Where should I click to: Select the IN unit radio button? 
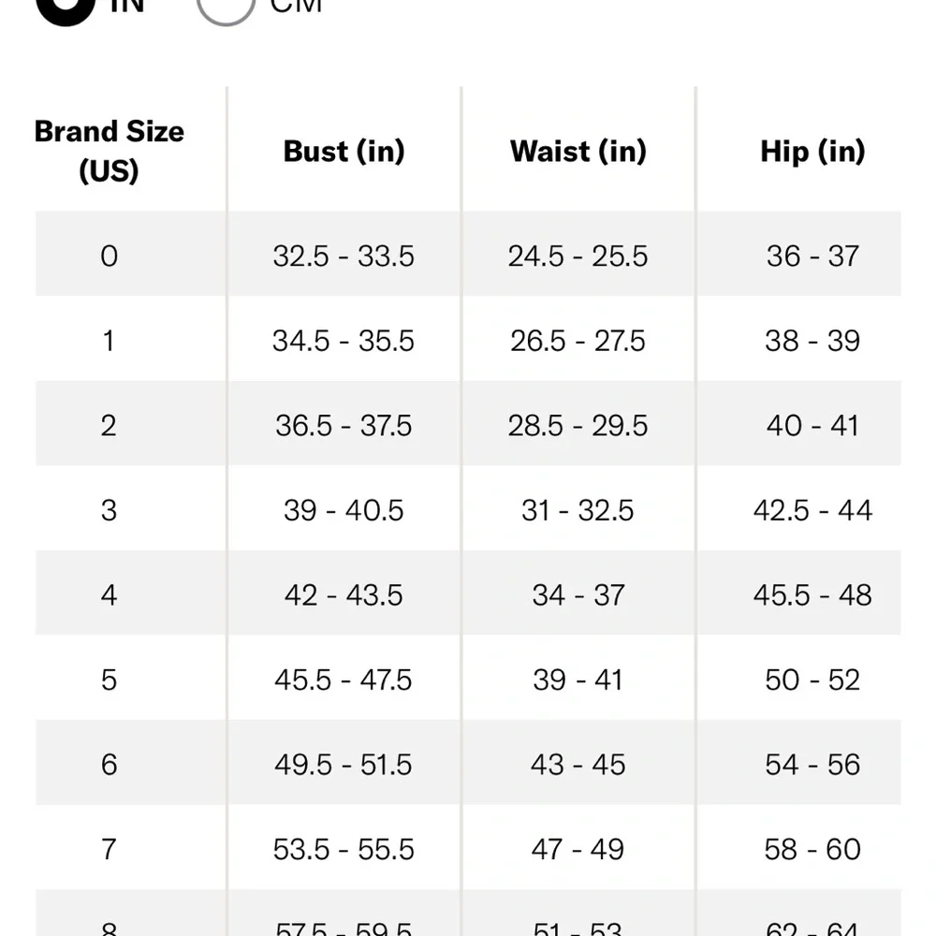(66, 6)
